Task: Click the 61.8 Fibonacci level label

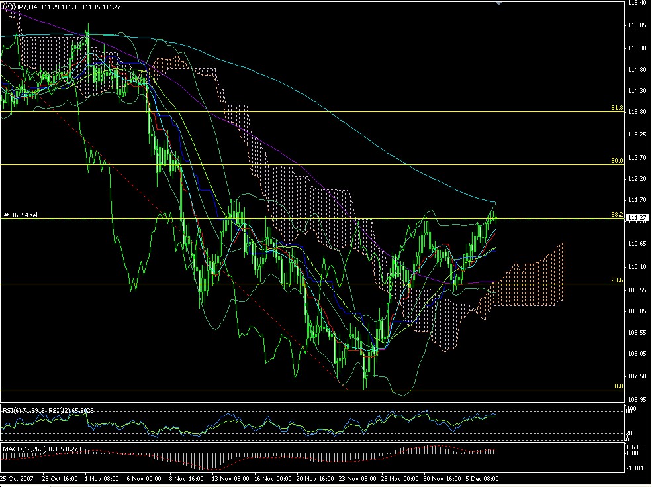Action: (617, 106)
